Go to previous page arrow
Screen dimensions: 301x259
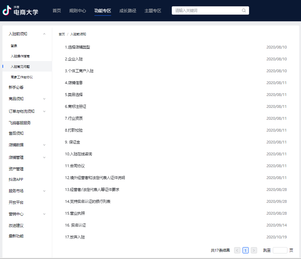(237, 250)
